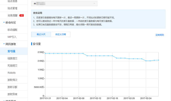Open 抓取诊断 in the sidebar
Image resolution: width=171 pixels, height=101 pixels.
(x=12, y=87)
